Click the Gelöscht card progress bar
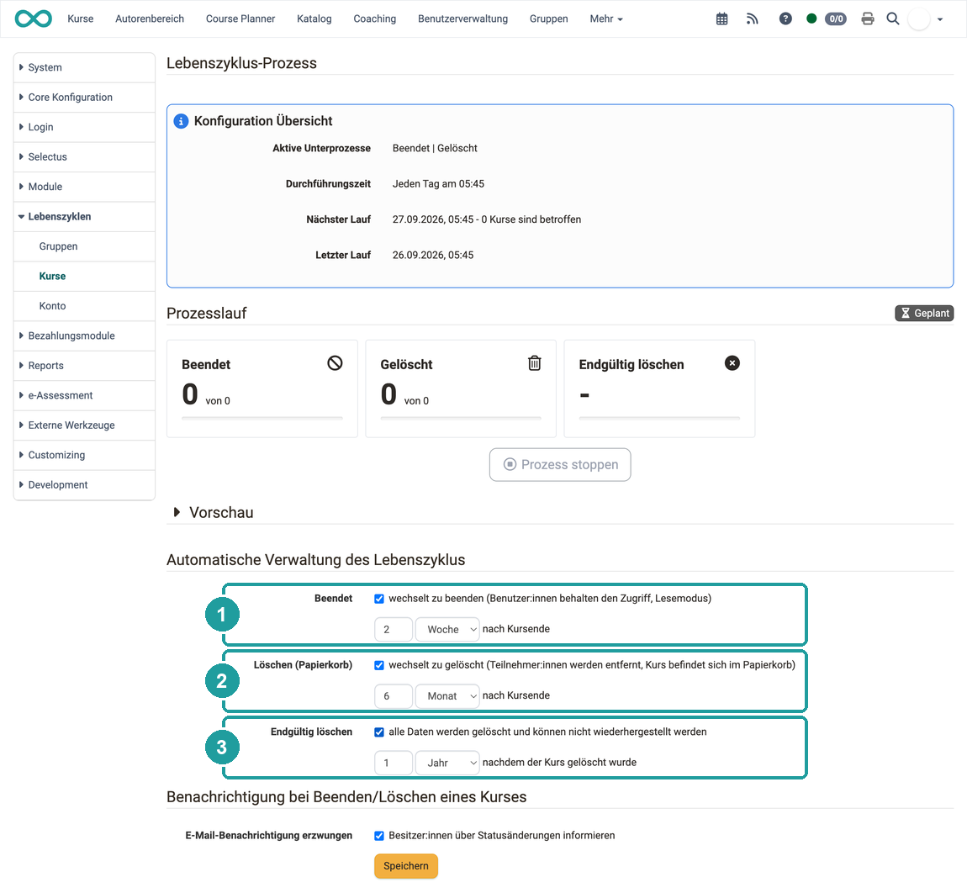Viewport: 967px width, 893px height. tap(461, 418)
